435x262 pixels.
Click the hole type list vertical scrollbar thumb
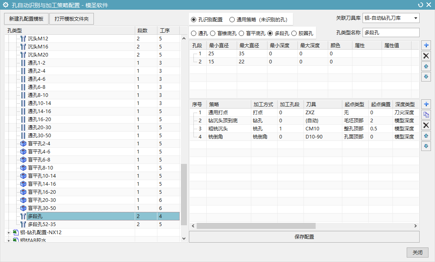(184, 195)
